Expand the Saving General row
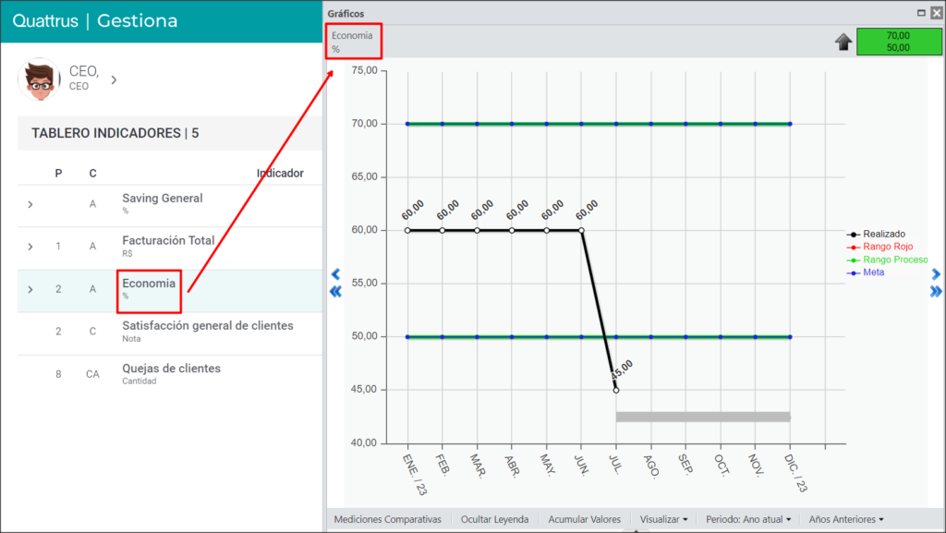The image size is (946, 533). (30, 204)
